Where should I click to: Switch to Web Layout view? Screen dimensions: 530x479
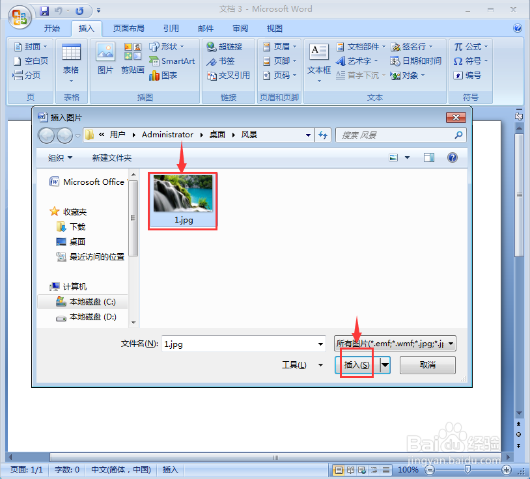[x=362, y=469]
